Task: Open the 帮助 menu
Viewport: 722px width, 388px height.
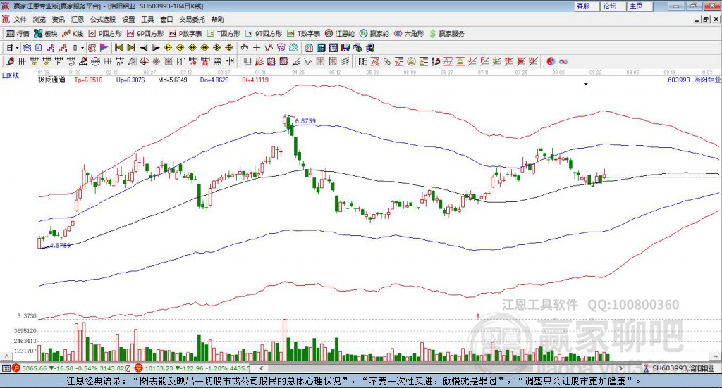Action: click(217, 19)
